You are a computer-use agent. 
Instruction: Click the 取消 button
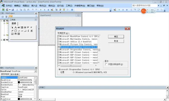pyautogui.click(x=116, y=41)
